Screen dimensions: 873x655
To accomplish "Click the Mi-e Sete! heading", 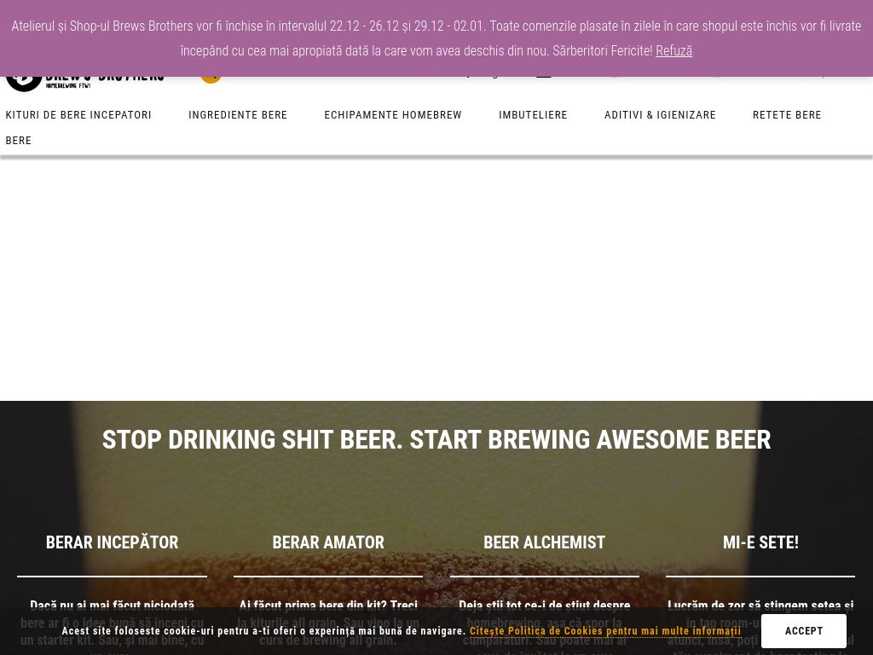I will (760, 542).
